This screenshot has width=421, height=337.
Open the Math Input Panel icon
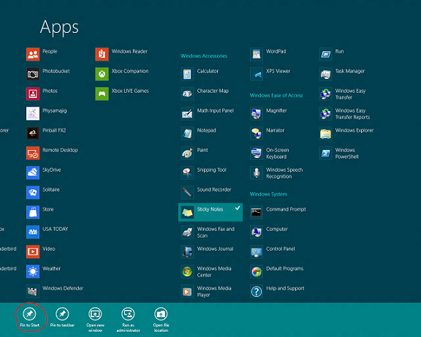point(187,113)
